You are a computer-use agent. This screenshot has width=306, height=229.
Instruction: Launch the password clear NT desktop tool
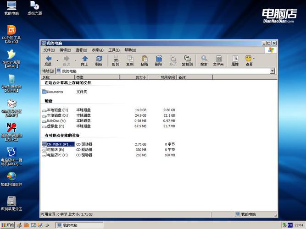click(x=11, y=132)
